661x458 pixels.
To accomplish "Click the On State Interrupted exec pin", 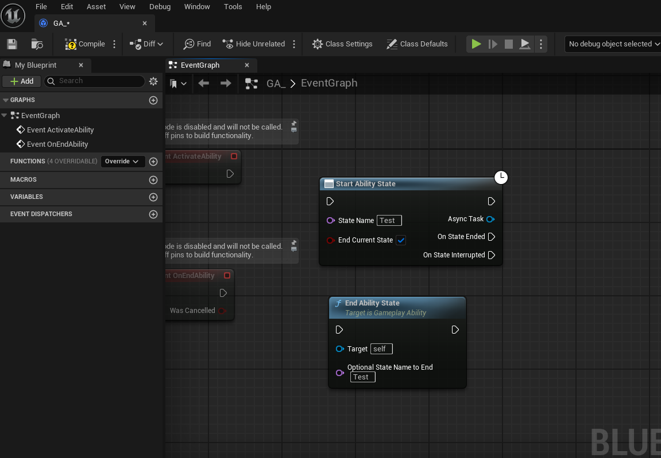I will point(492,255).
